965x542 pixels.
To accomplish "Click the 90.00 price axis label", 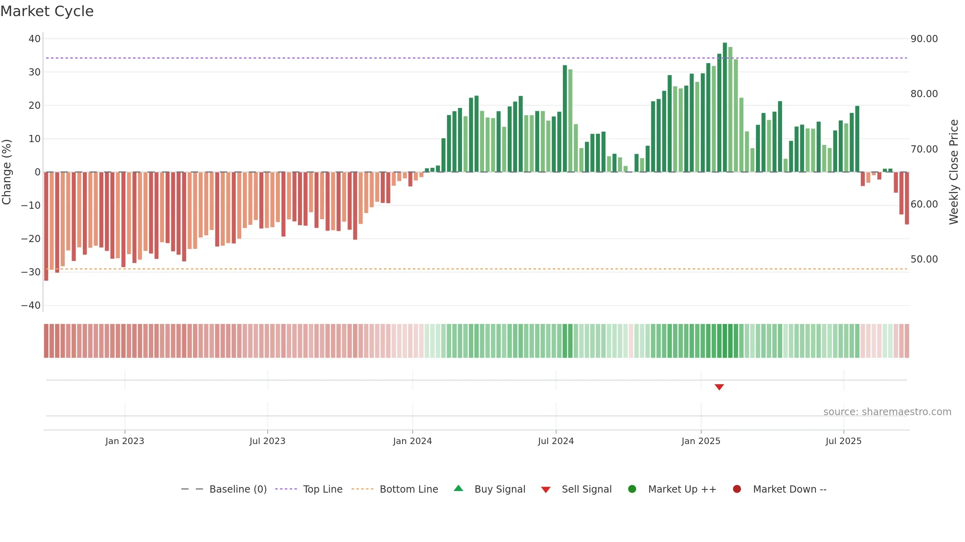I will [x=924, y=39].
